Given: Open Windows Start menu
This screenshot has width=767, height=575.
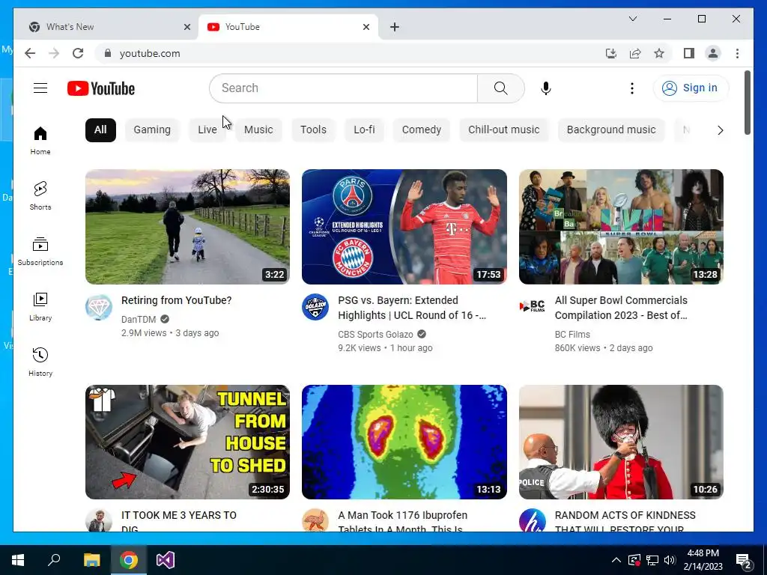Looking at the screenshot, I should pos(18,560).
